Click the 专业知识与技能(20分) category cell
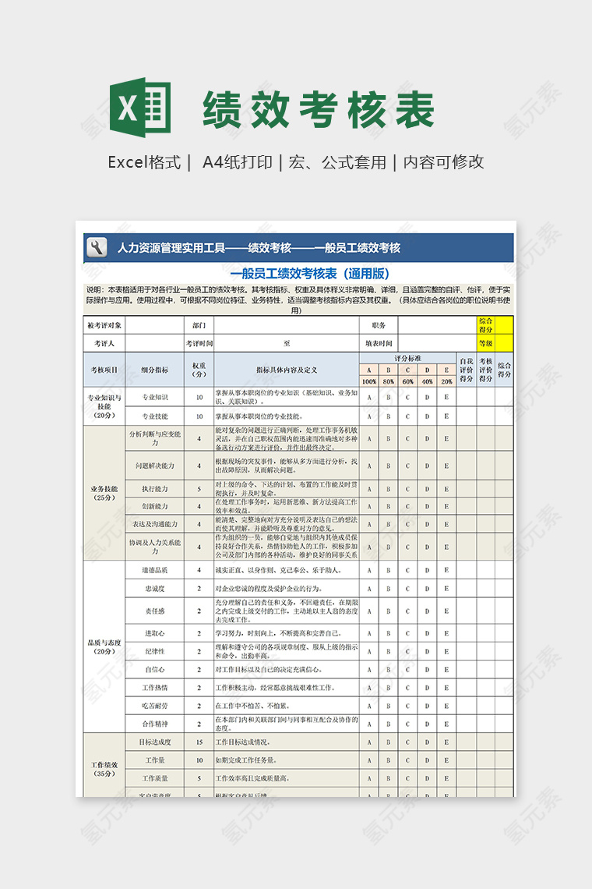The width and height of the screenshot is (592, 889). point(104,406)
